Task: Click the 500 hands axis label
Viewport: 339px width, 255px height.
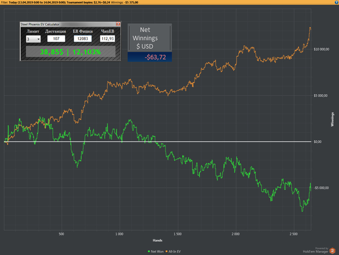Action: (x=62, y=234)
